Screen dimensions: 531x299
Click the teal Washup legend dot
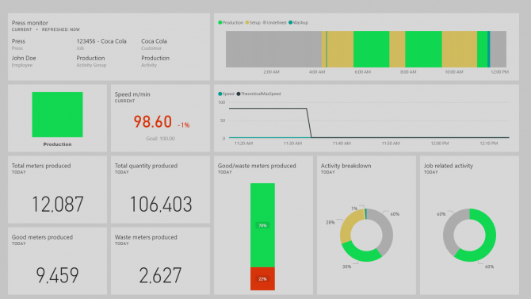tap(290, 23)
